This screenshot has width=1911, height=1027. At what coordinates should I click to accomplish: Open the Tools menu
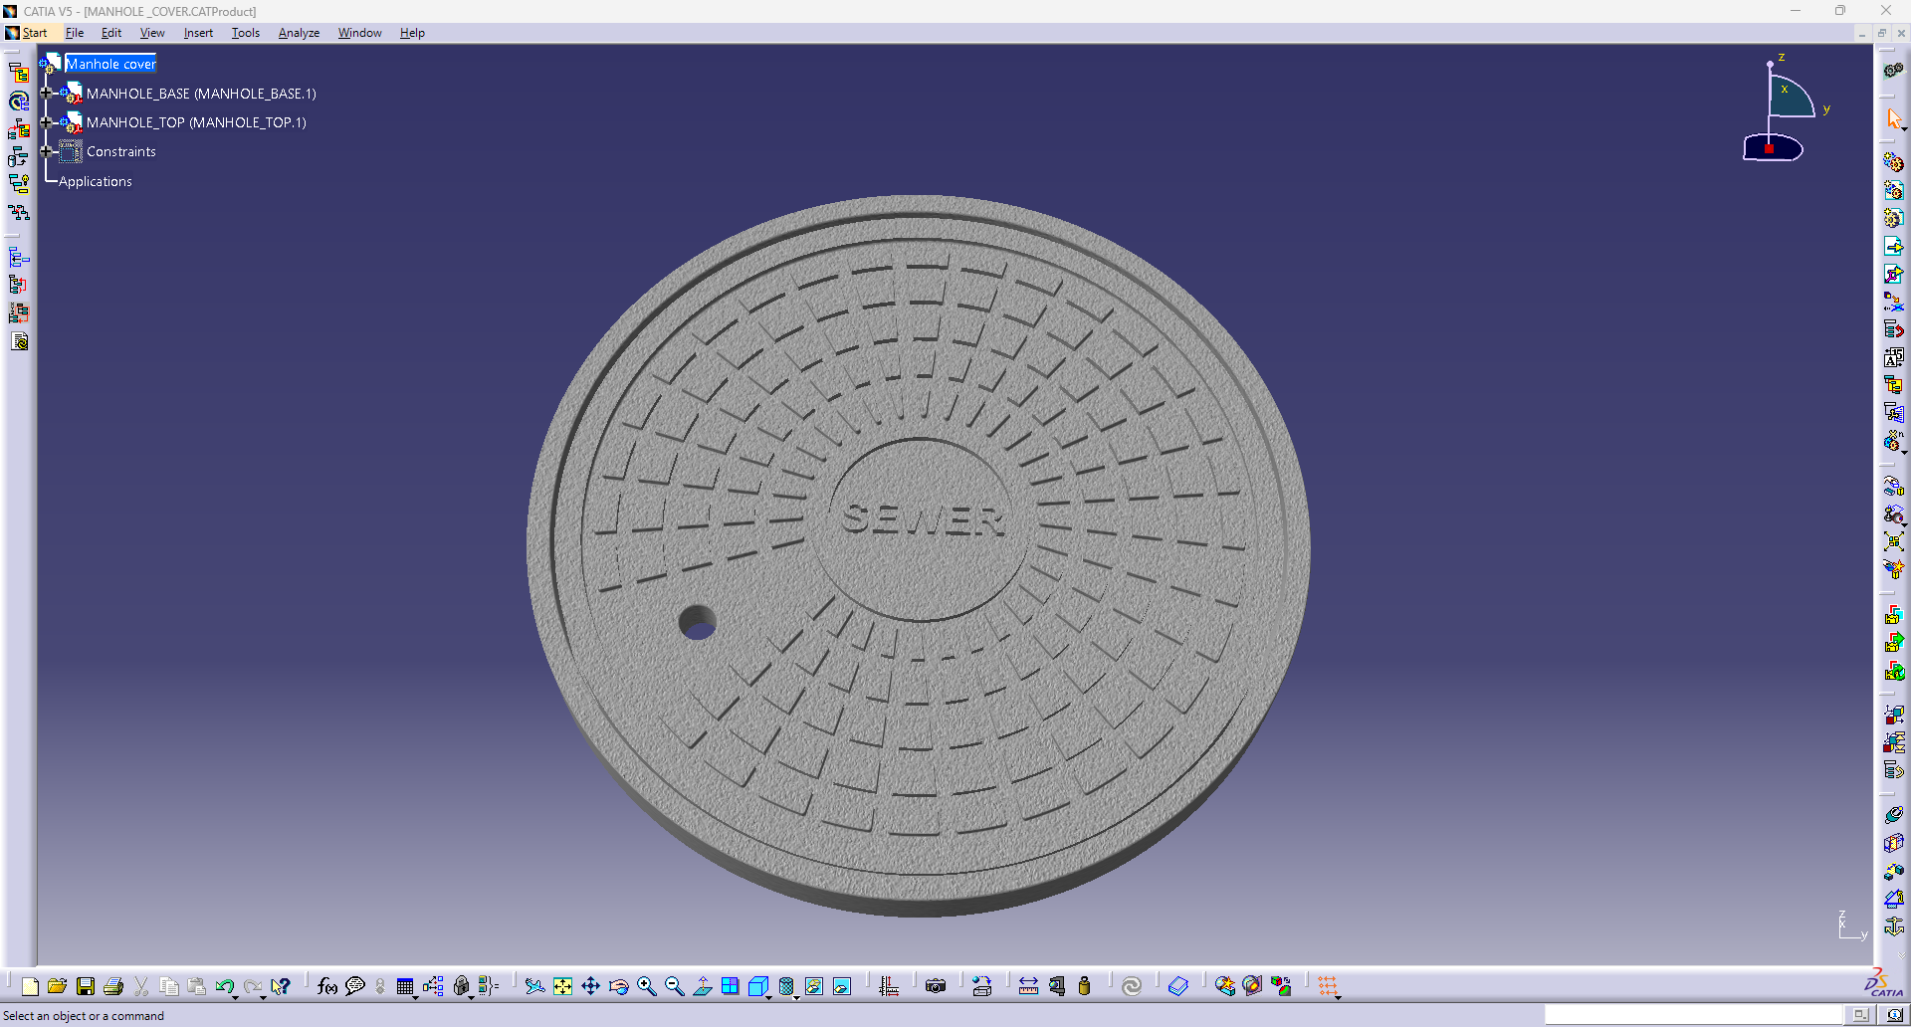tap(246, 33)
